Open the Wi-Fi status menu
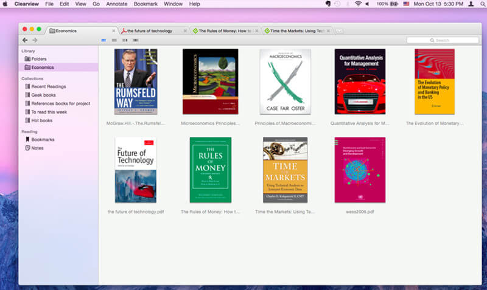Screen dimensions: 487x290 tap(358, 4)
